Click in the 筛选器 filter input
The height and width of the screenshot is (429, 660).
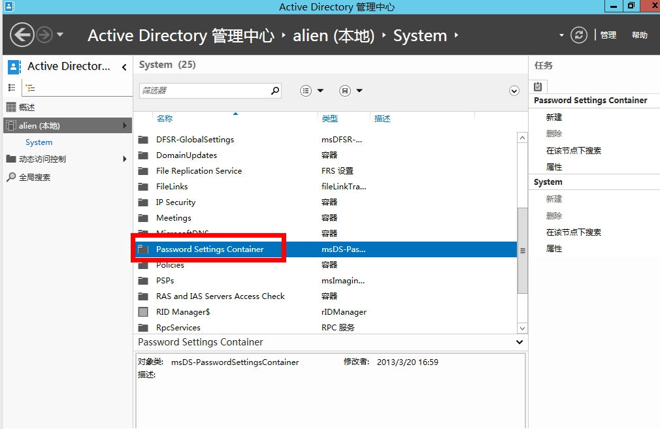click(x=204, y=91)
